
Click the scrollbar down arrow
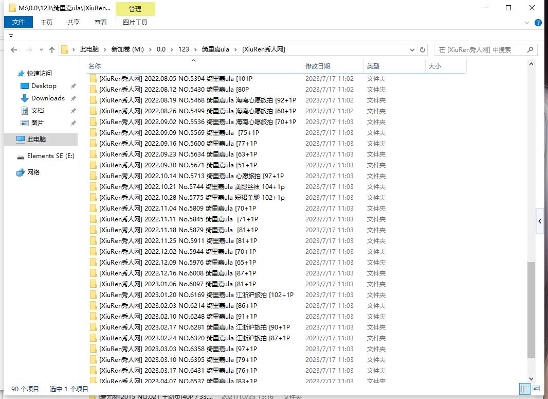[531, 379]
